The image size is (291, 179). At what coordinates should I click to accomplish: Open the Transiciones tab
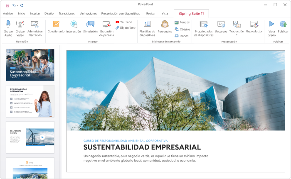point(67,14)
